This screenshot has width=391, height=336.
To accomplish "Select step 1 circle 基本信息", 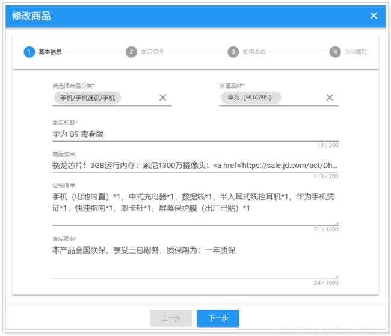I will click(x=29, y=52).
